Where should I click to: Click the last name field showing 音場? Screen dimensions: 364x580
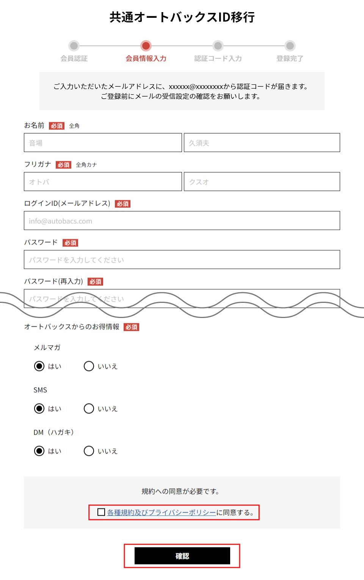pyautogui.click(x=103, y=143)
